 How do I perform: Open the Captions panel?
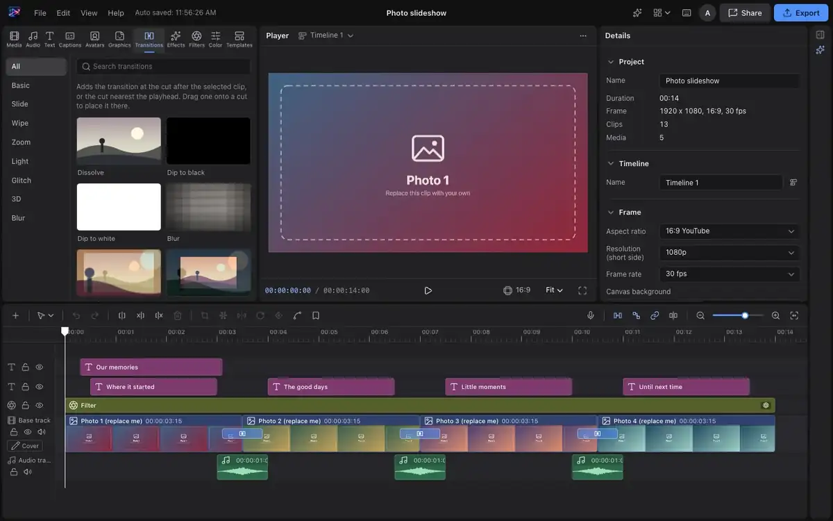pos(69,39)
